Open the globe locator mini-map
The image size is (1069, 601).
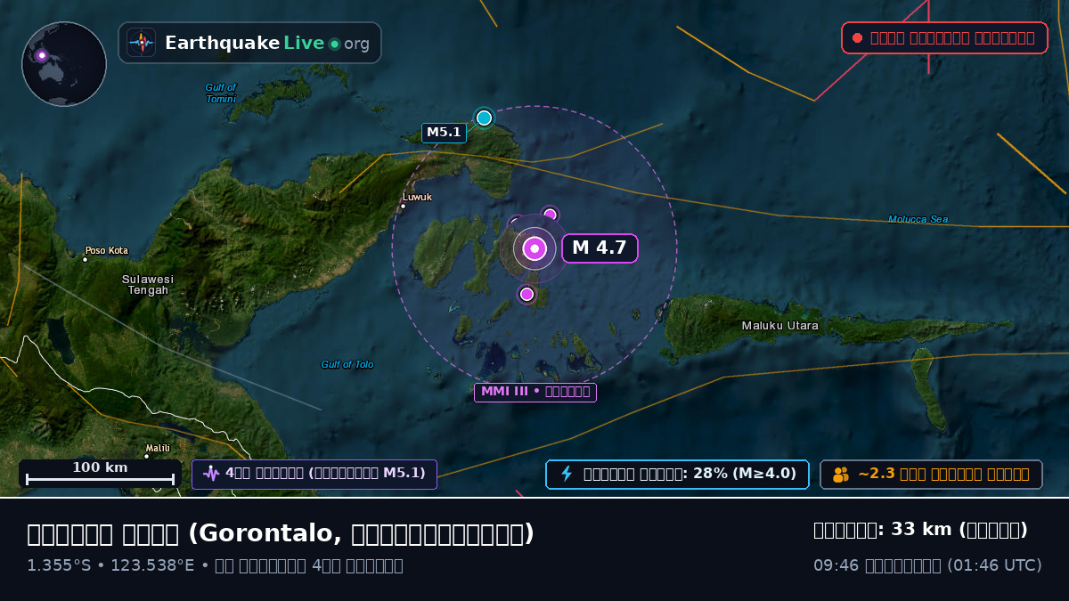pos(64,64)
